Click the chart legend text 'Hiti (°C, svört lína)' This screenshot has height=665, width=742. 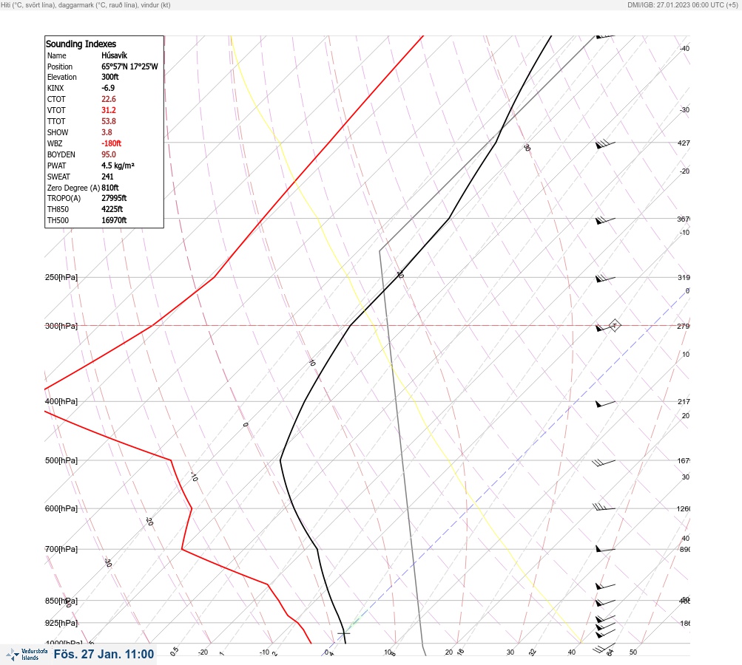[28, 4]
